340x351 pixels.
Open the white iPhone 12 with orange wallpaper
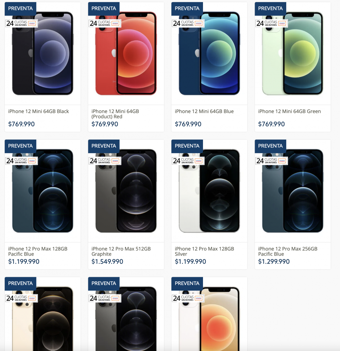(x=209, y=318)
